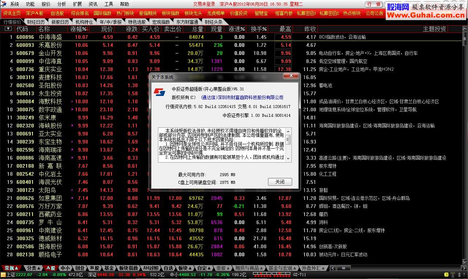Click 国际指数 in the red toolbar
Viewport: 468px width, 279px height.
[x=102, y=13]
